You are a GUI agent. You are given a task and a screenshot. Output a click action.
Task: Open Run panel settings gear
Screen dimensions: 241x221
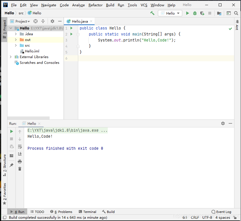point(223,123)
